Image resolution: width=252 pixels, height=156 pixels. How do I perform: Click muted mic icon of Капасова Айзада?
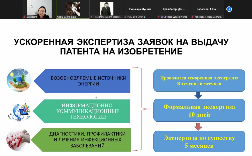[192, 17]
